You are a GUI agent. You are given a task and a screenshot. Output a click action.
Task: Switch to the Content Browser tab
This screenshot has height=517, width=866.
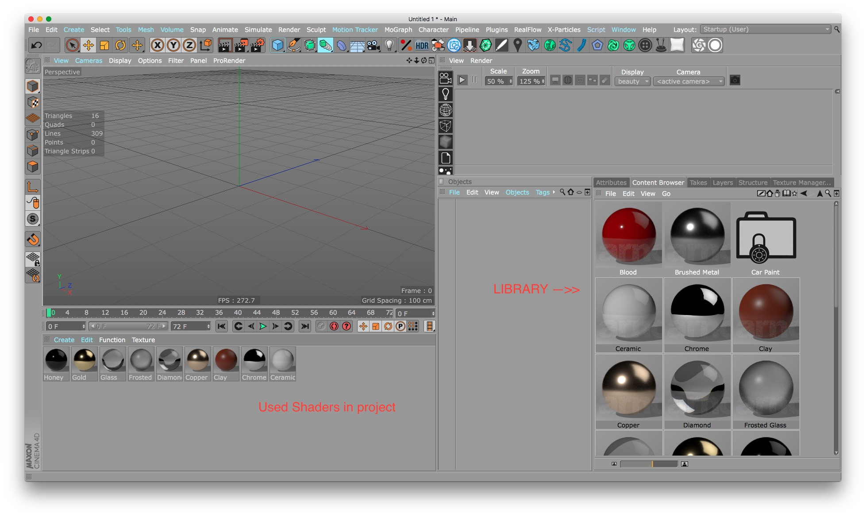[658, 182]
